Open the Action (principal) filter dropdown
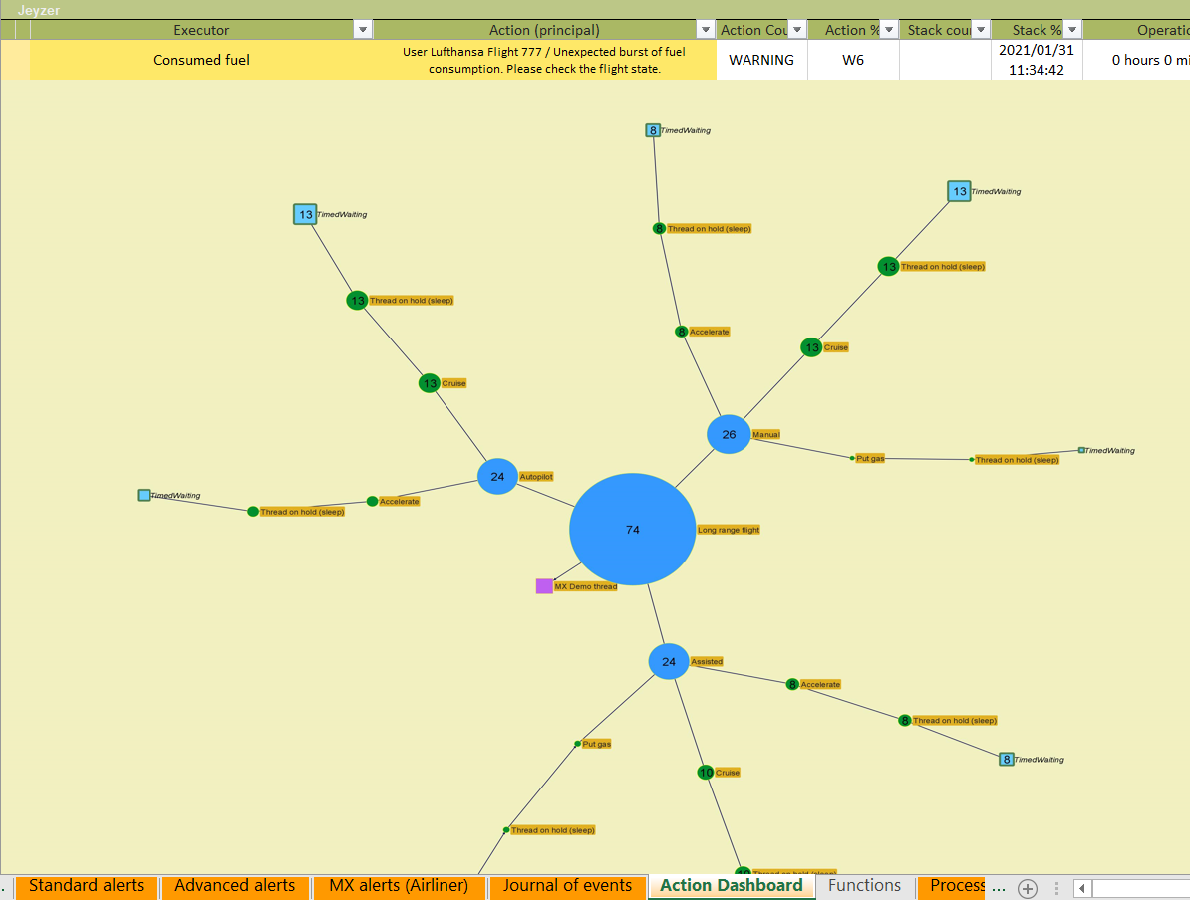Screen dimensions: 1190x900 point(706,30)
